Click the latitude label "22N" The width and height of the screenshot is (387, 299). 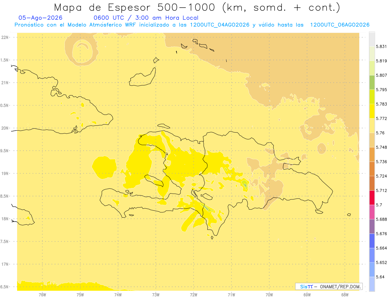point(5,37)
